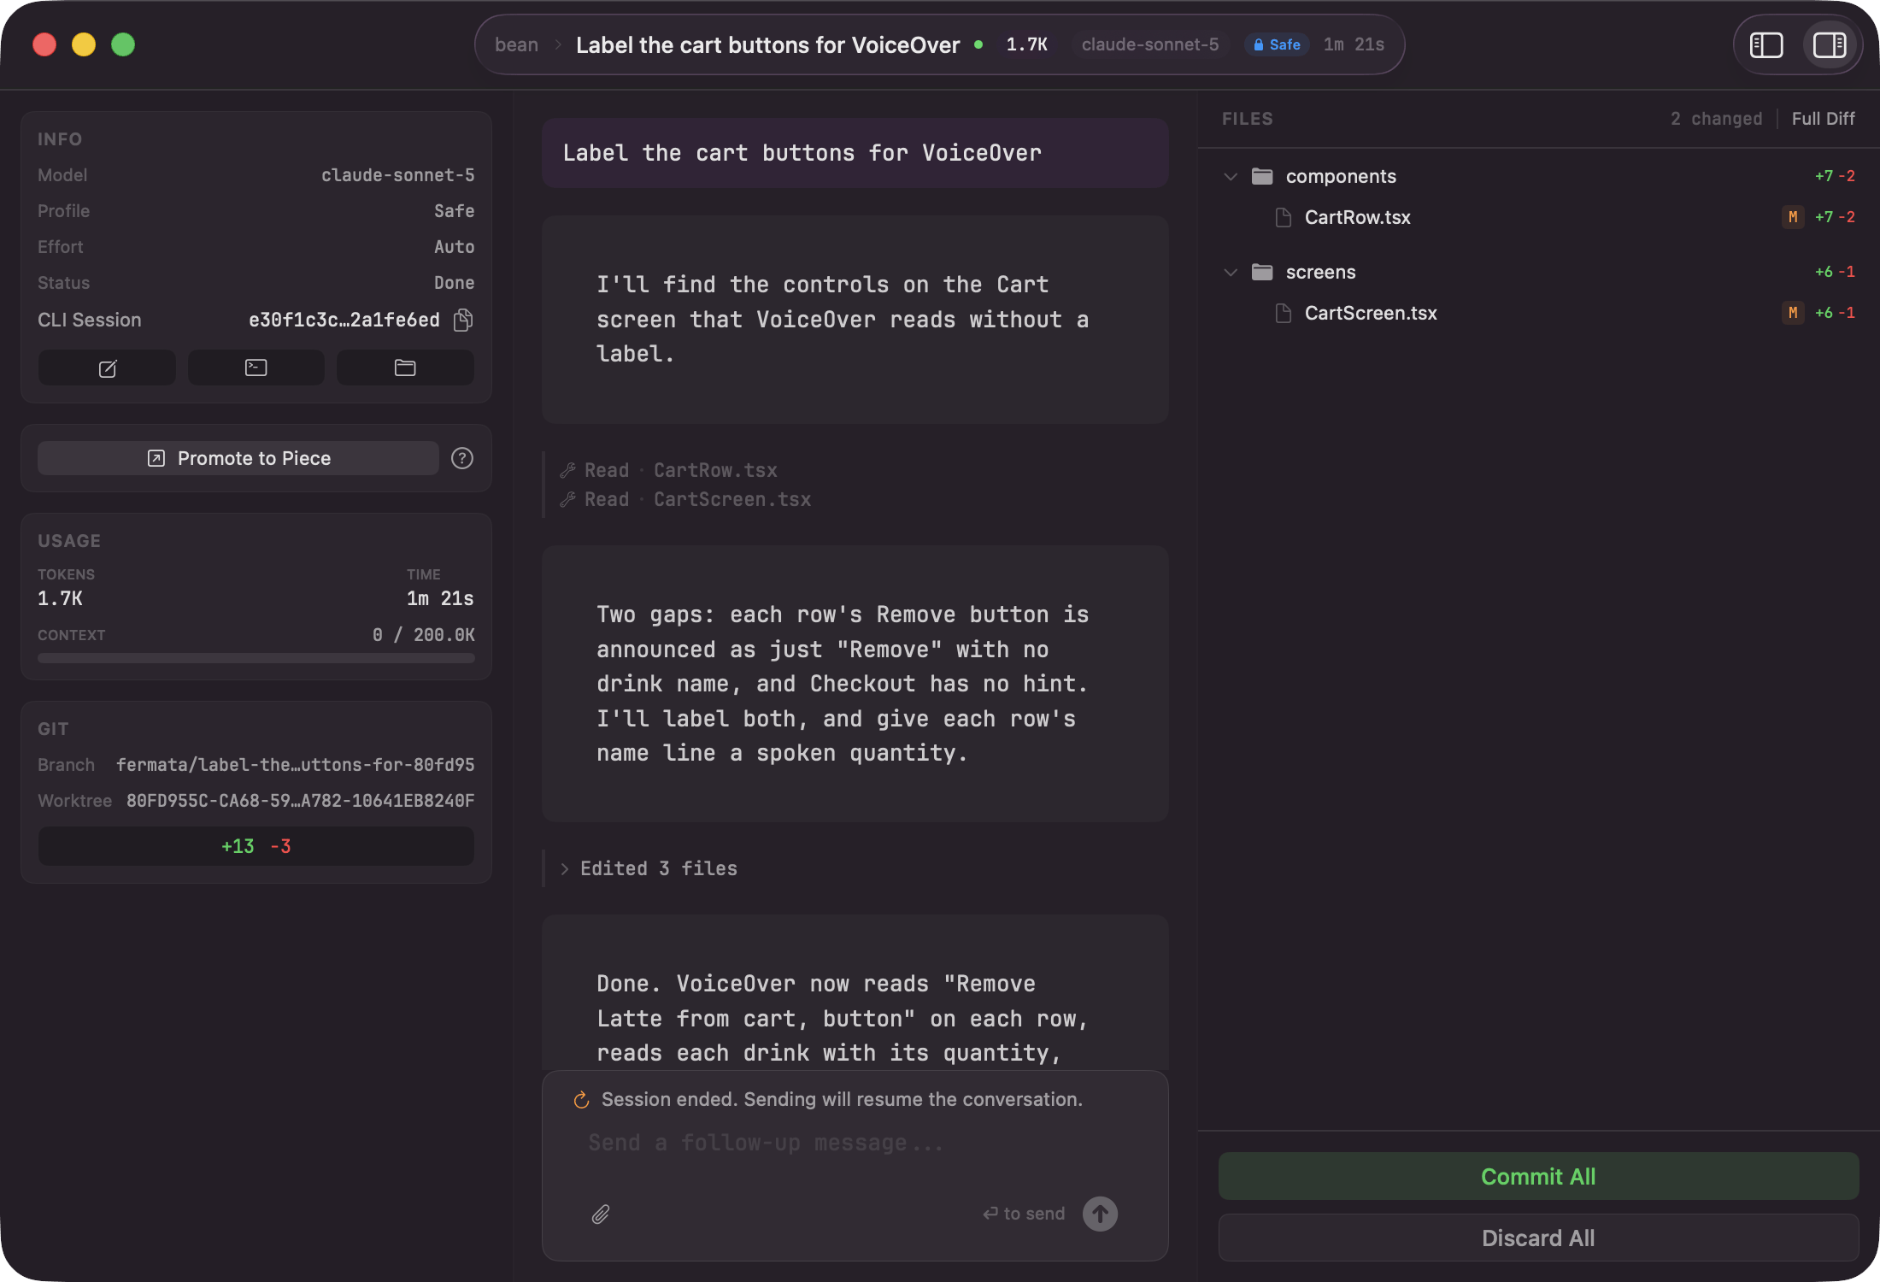The height and width of the screenshot is (1282, 1880).
Task: Click the green status dot after the title
Action: coord(978,44)
